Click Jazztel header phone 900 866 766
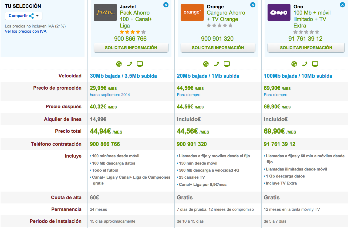348x228 pixels. pos(130,39)
